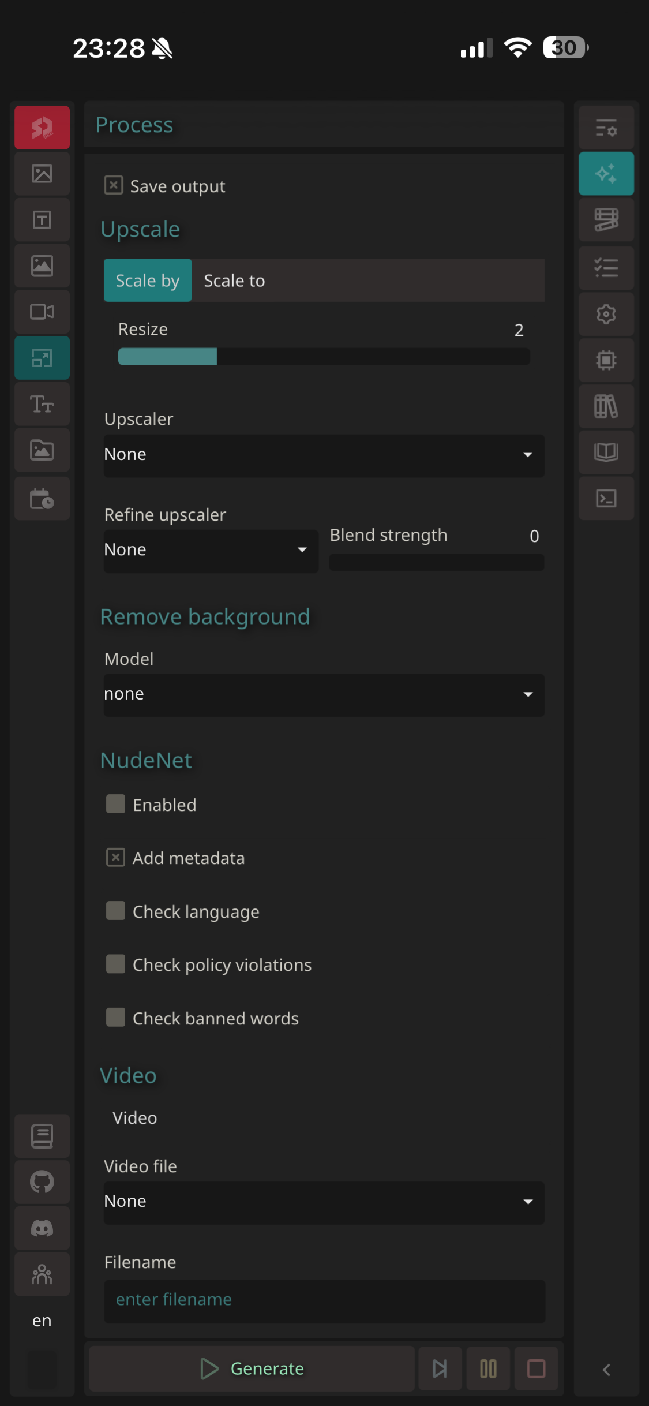
Task: Select the Scale by tab
Action: (148, 281)
